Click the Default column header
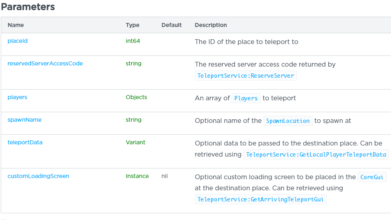 (x=172, y=25)
